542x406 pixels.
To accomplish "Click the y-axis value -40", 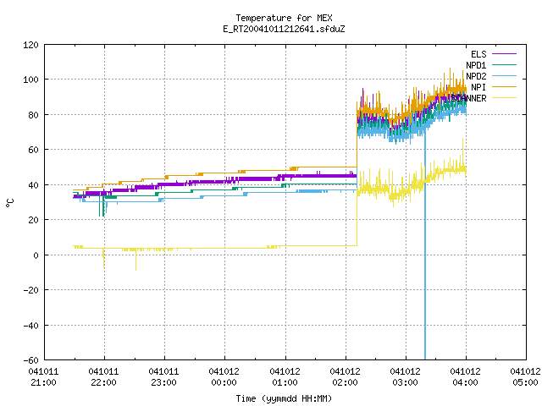I will [x=30, y=326].
